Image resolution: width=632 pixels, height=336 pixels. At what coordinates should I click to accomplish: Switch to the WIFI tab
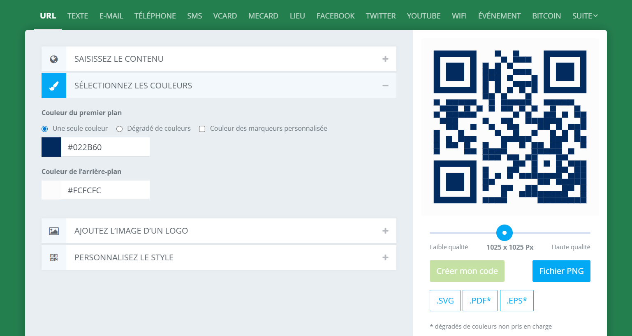pyautogui.click(x=459, y=16)
